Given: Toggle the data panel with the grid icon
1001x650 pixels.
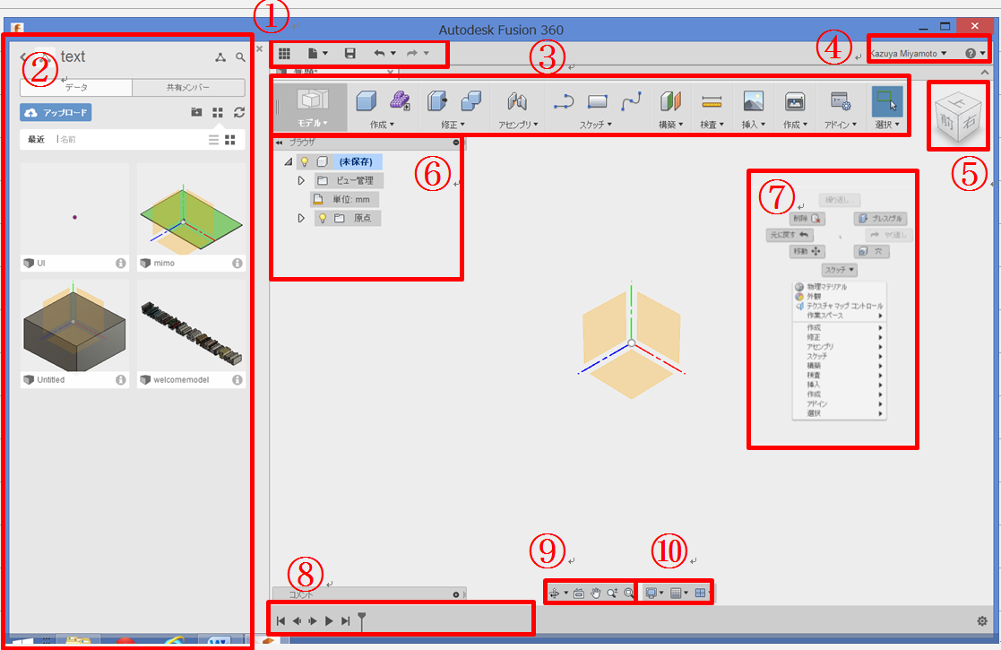Looking at the screenshot, I should coord(285,54).
